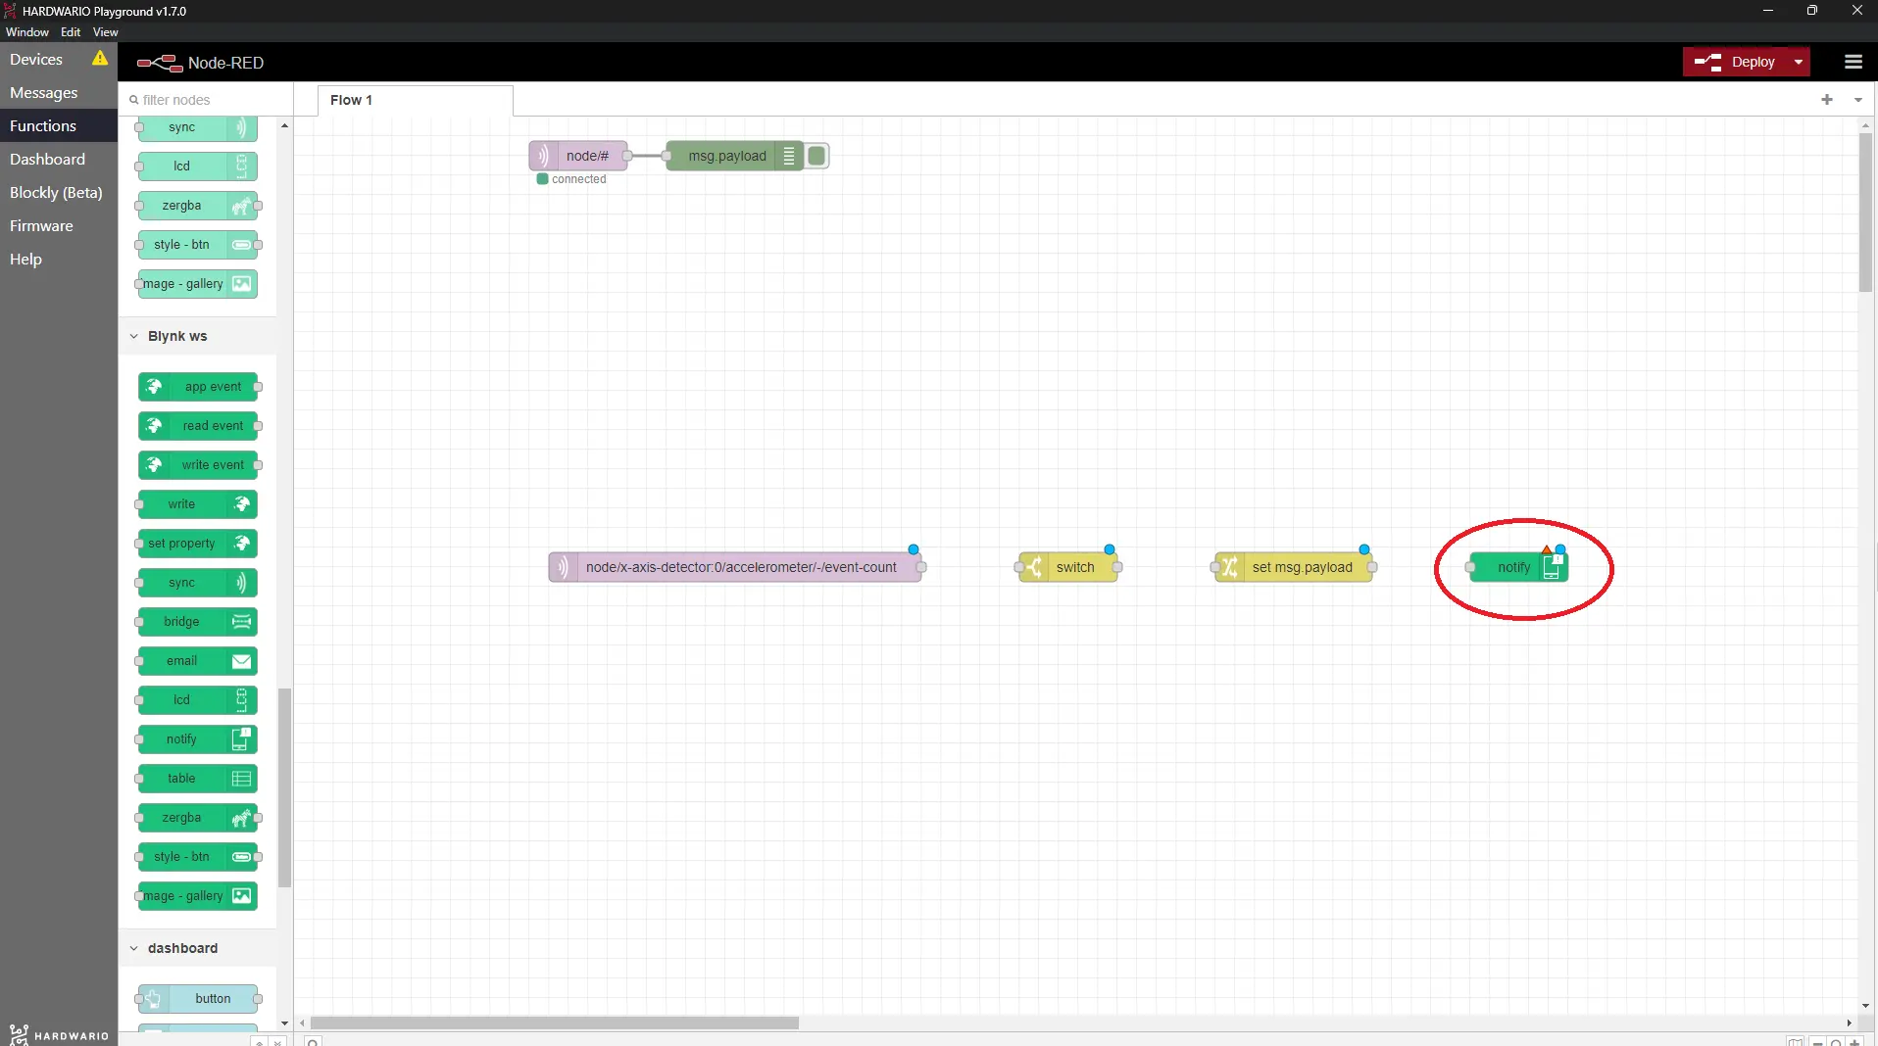The width and height of the screenshot is (1878, 1046).
Task: Open the Messages section
Action: tap(43, 92)
